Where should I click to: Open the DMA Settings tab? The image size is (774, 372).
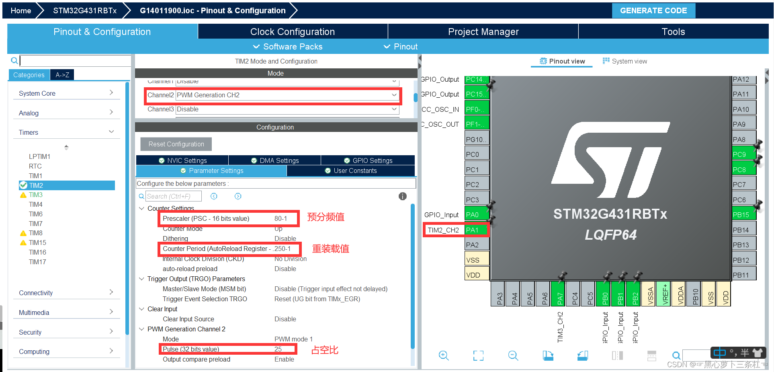pos(275,160)
